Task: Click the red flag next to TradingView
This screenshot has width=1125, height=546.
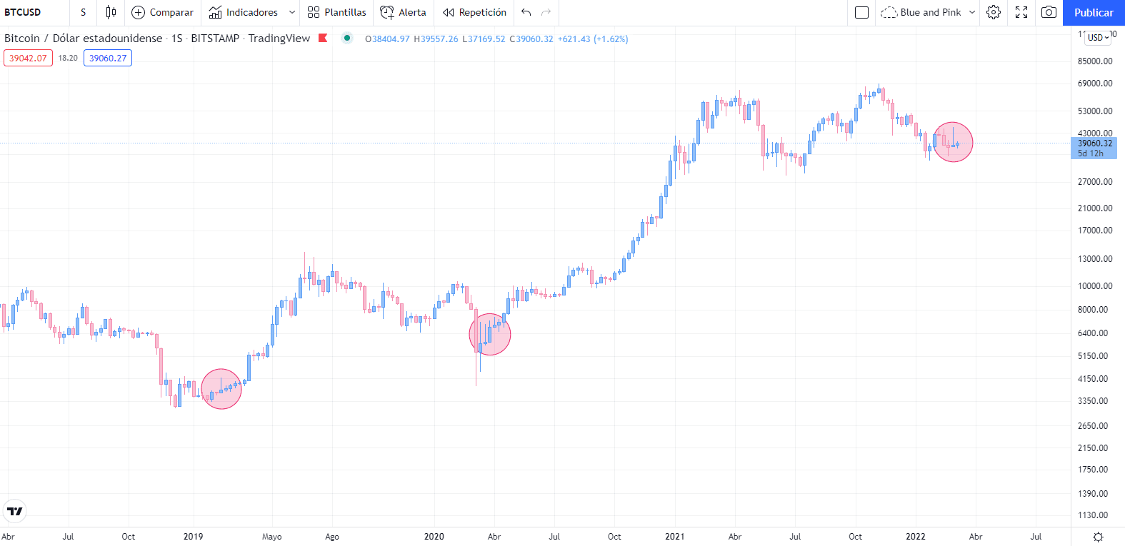Action: coord(323,38)
